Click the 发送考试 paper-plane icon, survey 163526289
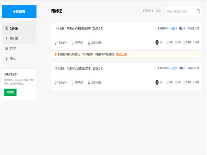Screen dimensions: 207x155 tap(72, 82)
